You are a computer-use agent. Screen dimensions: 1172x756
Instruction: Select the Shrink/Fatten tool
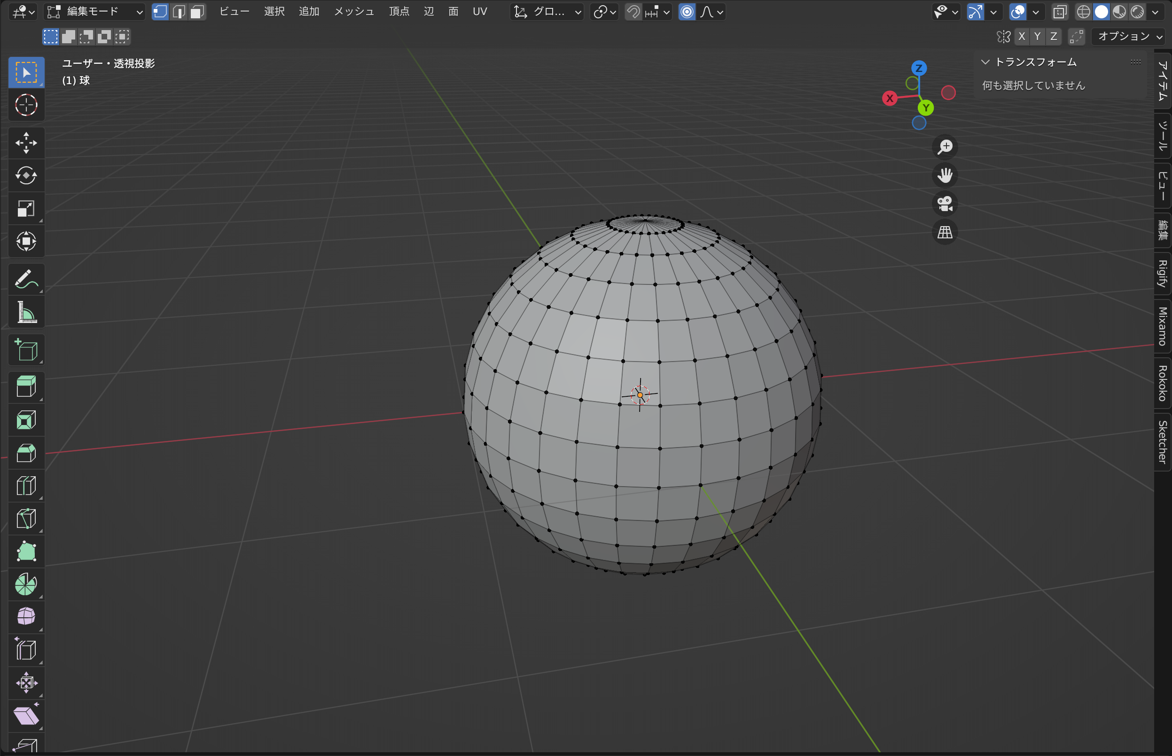26,683
